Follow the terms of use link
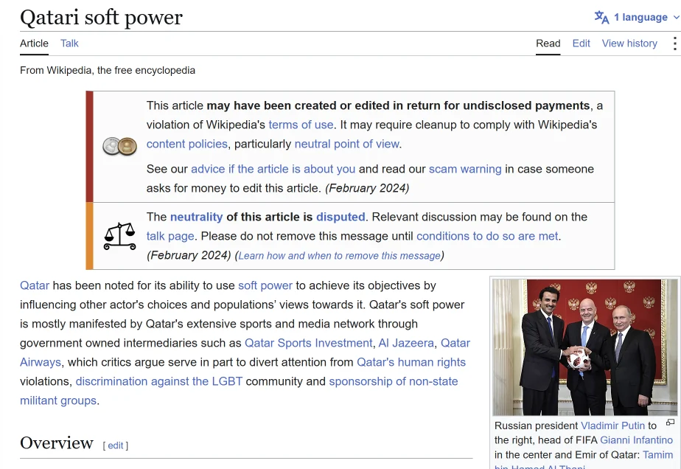681x469 pixels. pos(301,125)
